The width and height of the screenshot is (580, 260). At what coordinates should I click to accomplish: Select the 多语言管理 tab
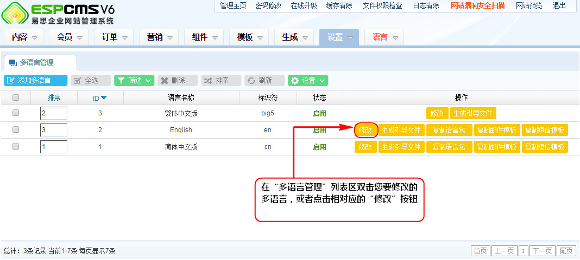tap(40, 63)
